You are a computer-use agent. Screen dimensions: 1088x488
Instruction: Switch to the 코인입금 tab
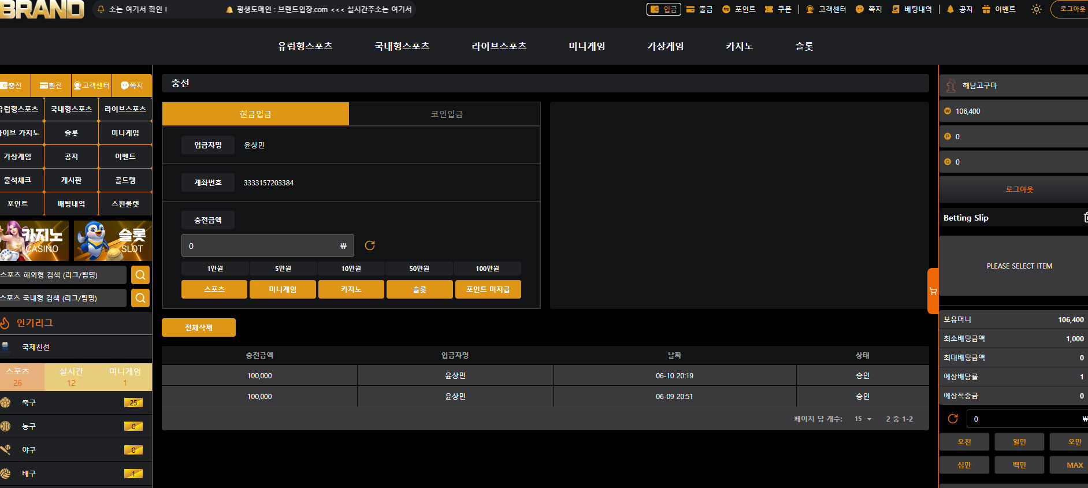[446, 114]
